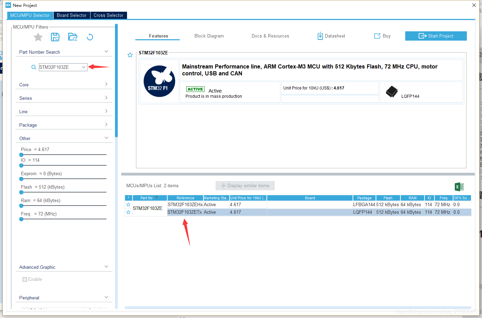Click the Start Project button
This screenshot has width=482, height=318.
(436, 36)
